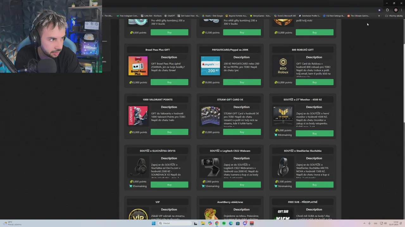Open the Chrome profile avatar
The height and width of the screenshot is (227, 405).
click(396, 10)
